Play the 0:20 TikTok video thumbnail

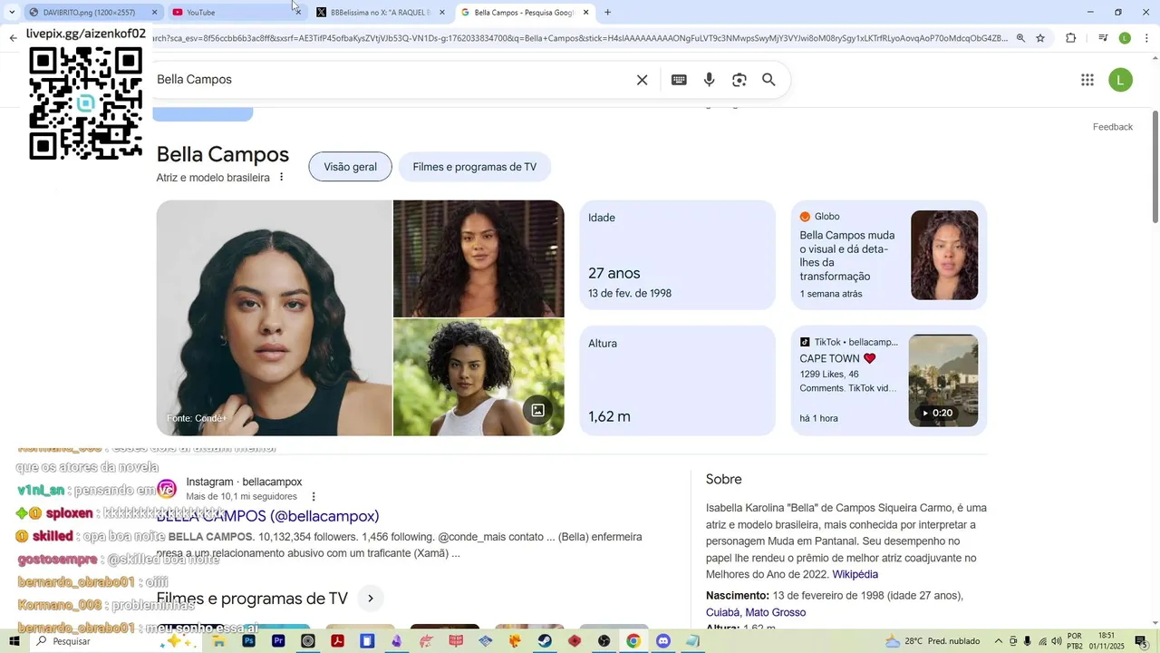coord(943,381)
